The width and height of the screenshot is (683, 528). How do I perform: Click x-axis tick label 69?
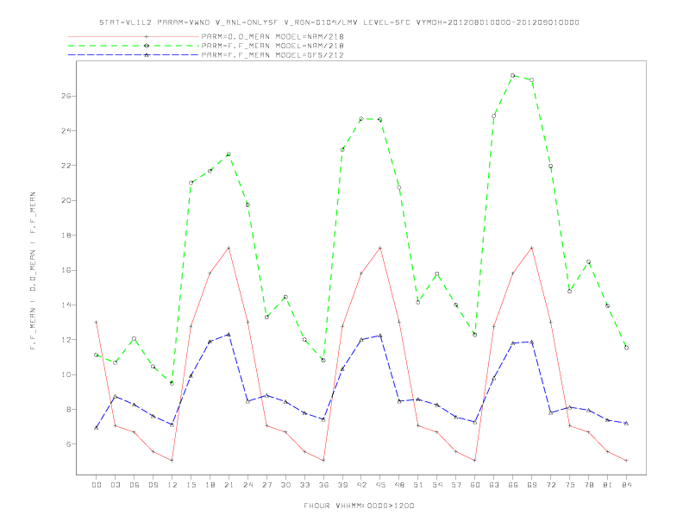532,485
